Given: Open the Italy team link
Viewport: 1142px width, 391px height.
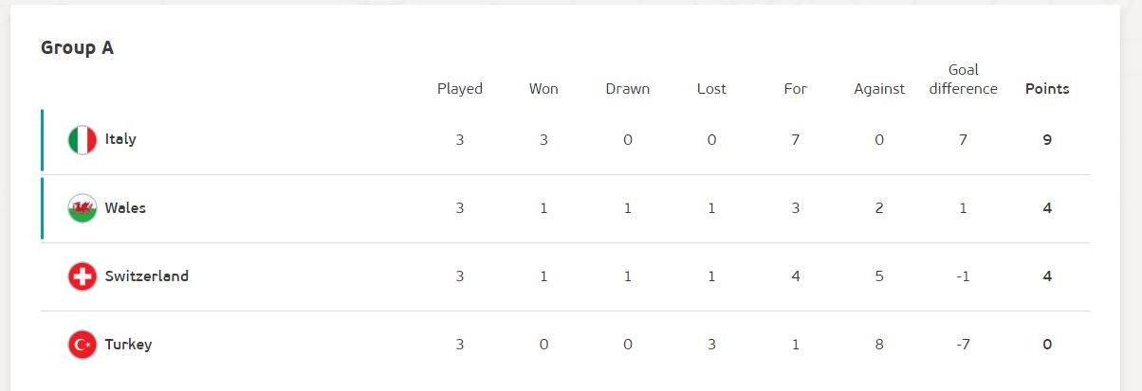Looking at the screenshot, I should tap(120, 139).
